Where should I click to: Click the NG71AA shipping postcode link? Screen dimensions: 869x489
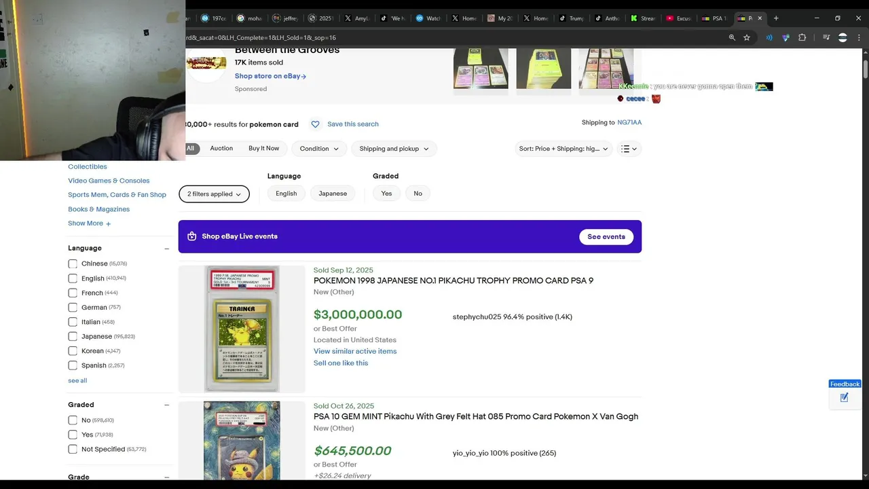click(629, 122)
